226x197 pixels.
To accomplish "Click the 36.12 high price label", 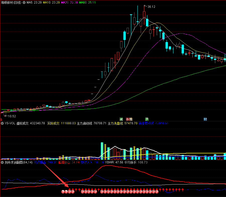I will point(151,7).
